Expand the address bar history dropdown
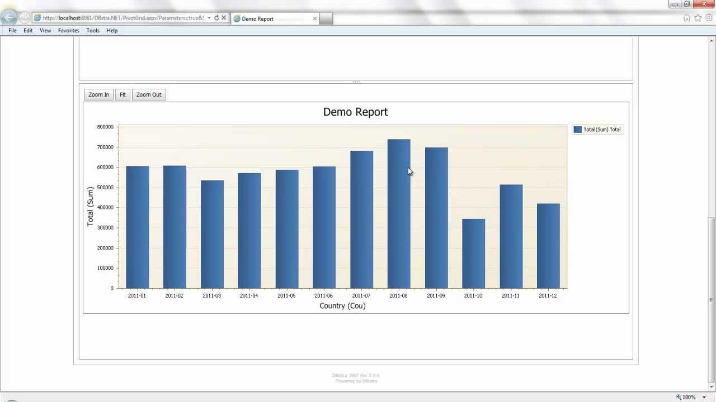 coord(209,18)
